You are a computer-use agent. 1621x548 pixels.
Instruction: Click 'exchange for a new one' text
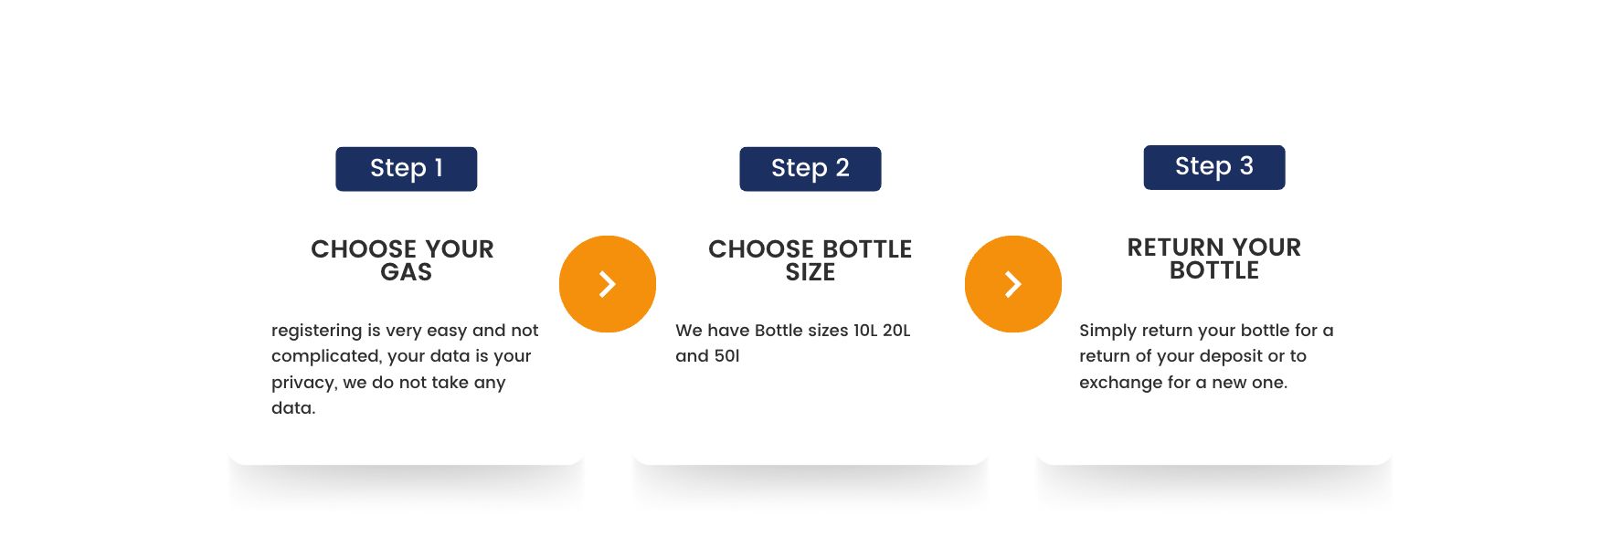pyautogui.click(x=1182, y=383)
